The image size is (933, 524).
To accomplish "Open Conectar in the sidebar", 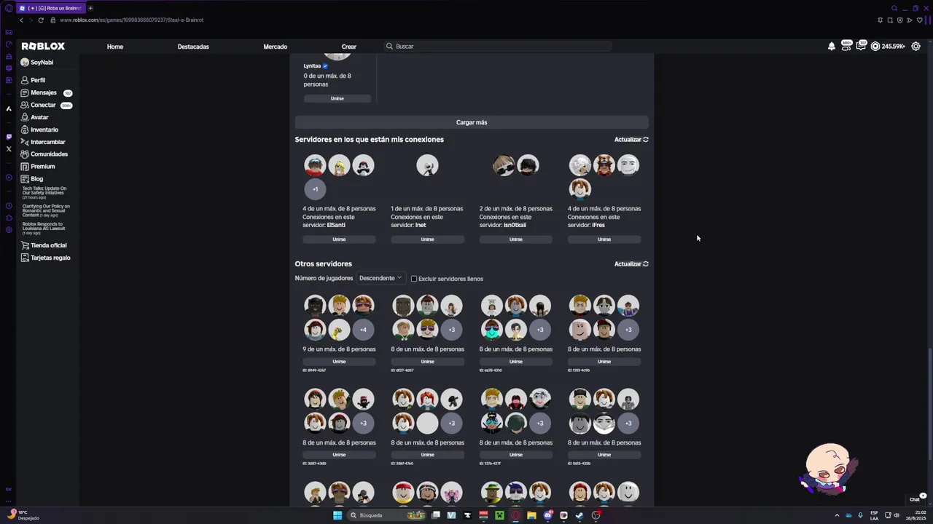I will [x=43, y=105].
